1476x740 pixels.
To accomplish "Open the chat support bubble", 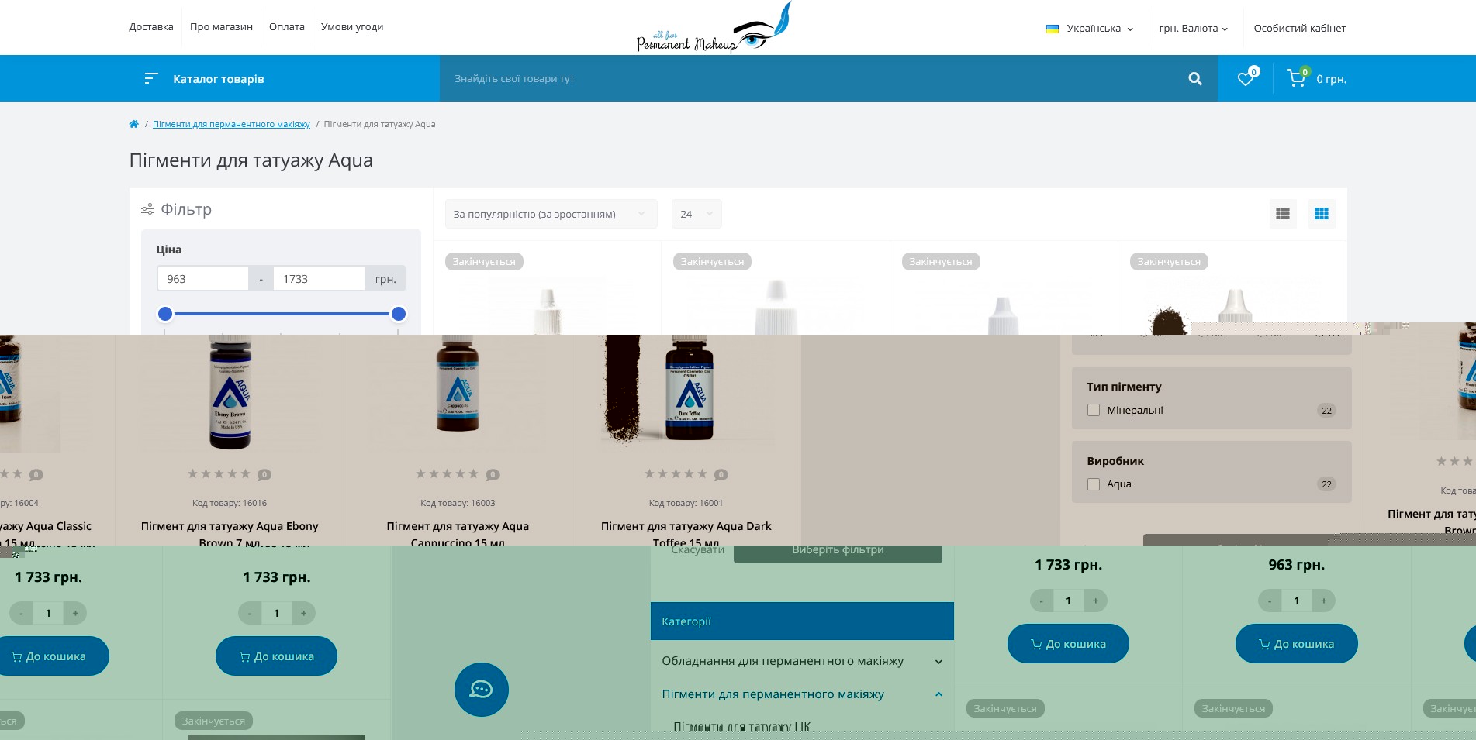I will point(482,690).
